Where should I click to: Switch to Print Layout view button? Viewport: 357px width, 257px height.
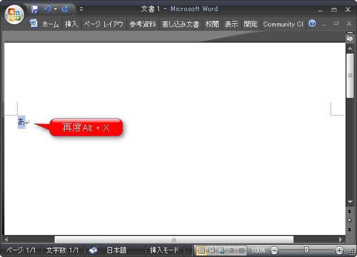click(201, 250)
